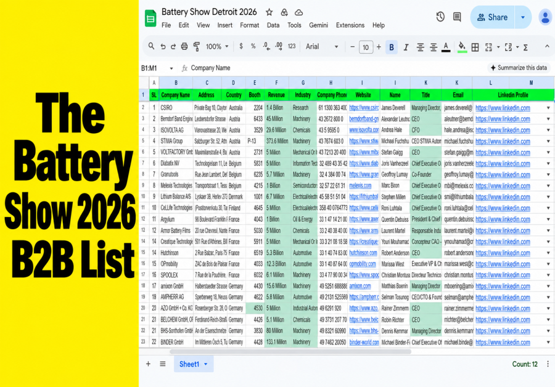
Task: Open the File menu
Action: tap(166, 25)
